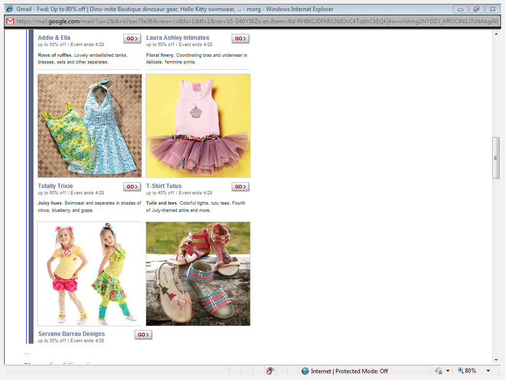Open the zoom level dropdown arrow
This screenshot has width=505, height=380.
pos(488,371)
